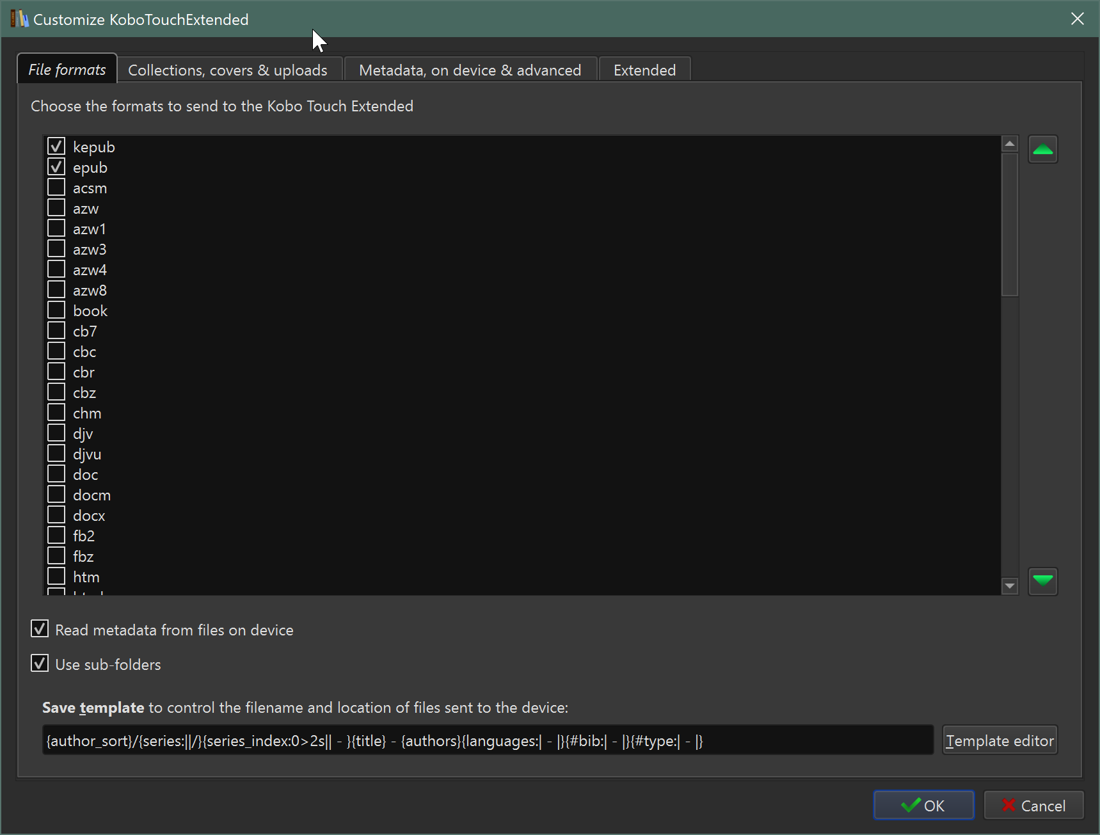Select the azw8 format row label

90,290
